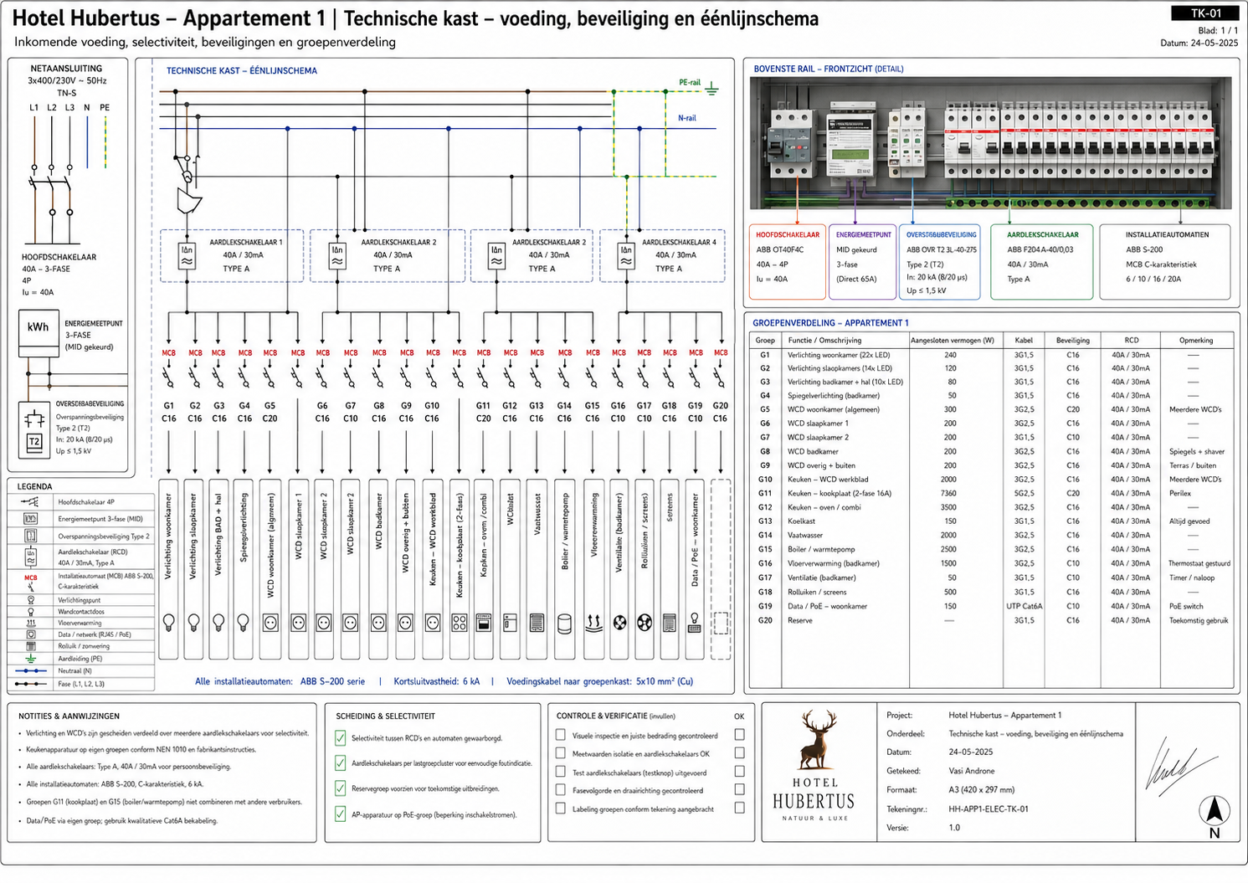1248x883 pixels.
Task: Uncheck 'Aardlekschakelaars per lastgroepcluster' checkbox
Action: (340, 763)
